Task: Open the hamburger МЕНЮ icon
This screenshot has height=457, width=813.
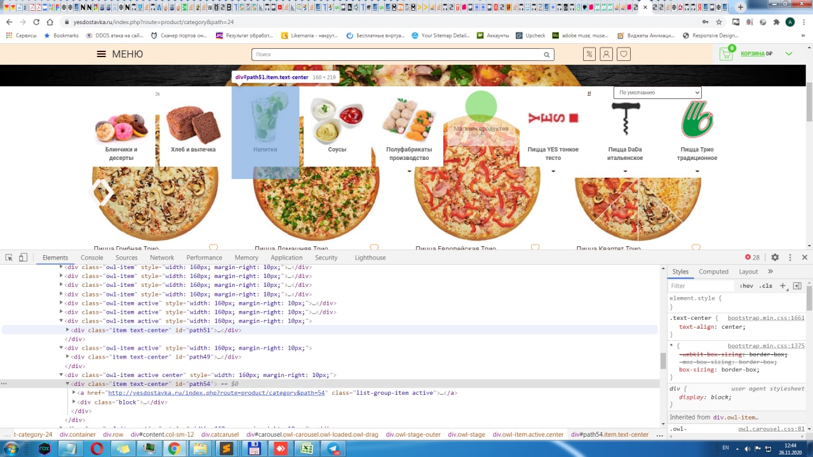Action: pos(101,54)
